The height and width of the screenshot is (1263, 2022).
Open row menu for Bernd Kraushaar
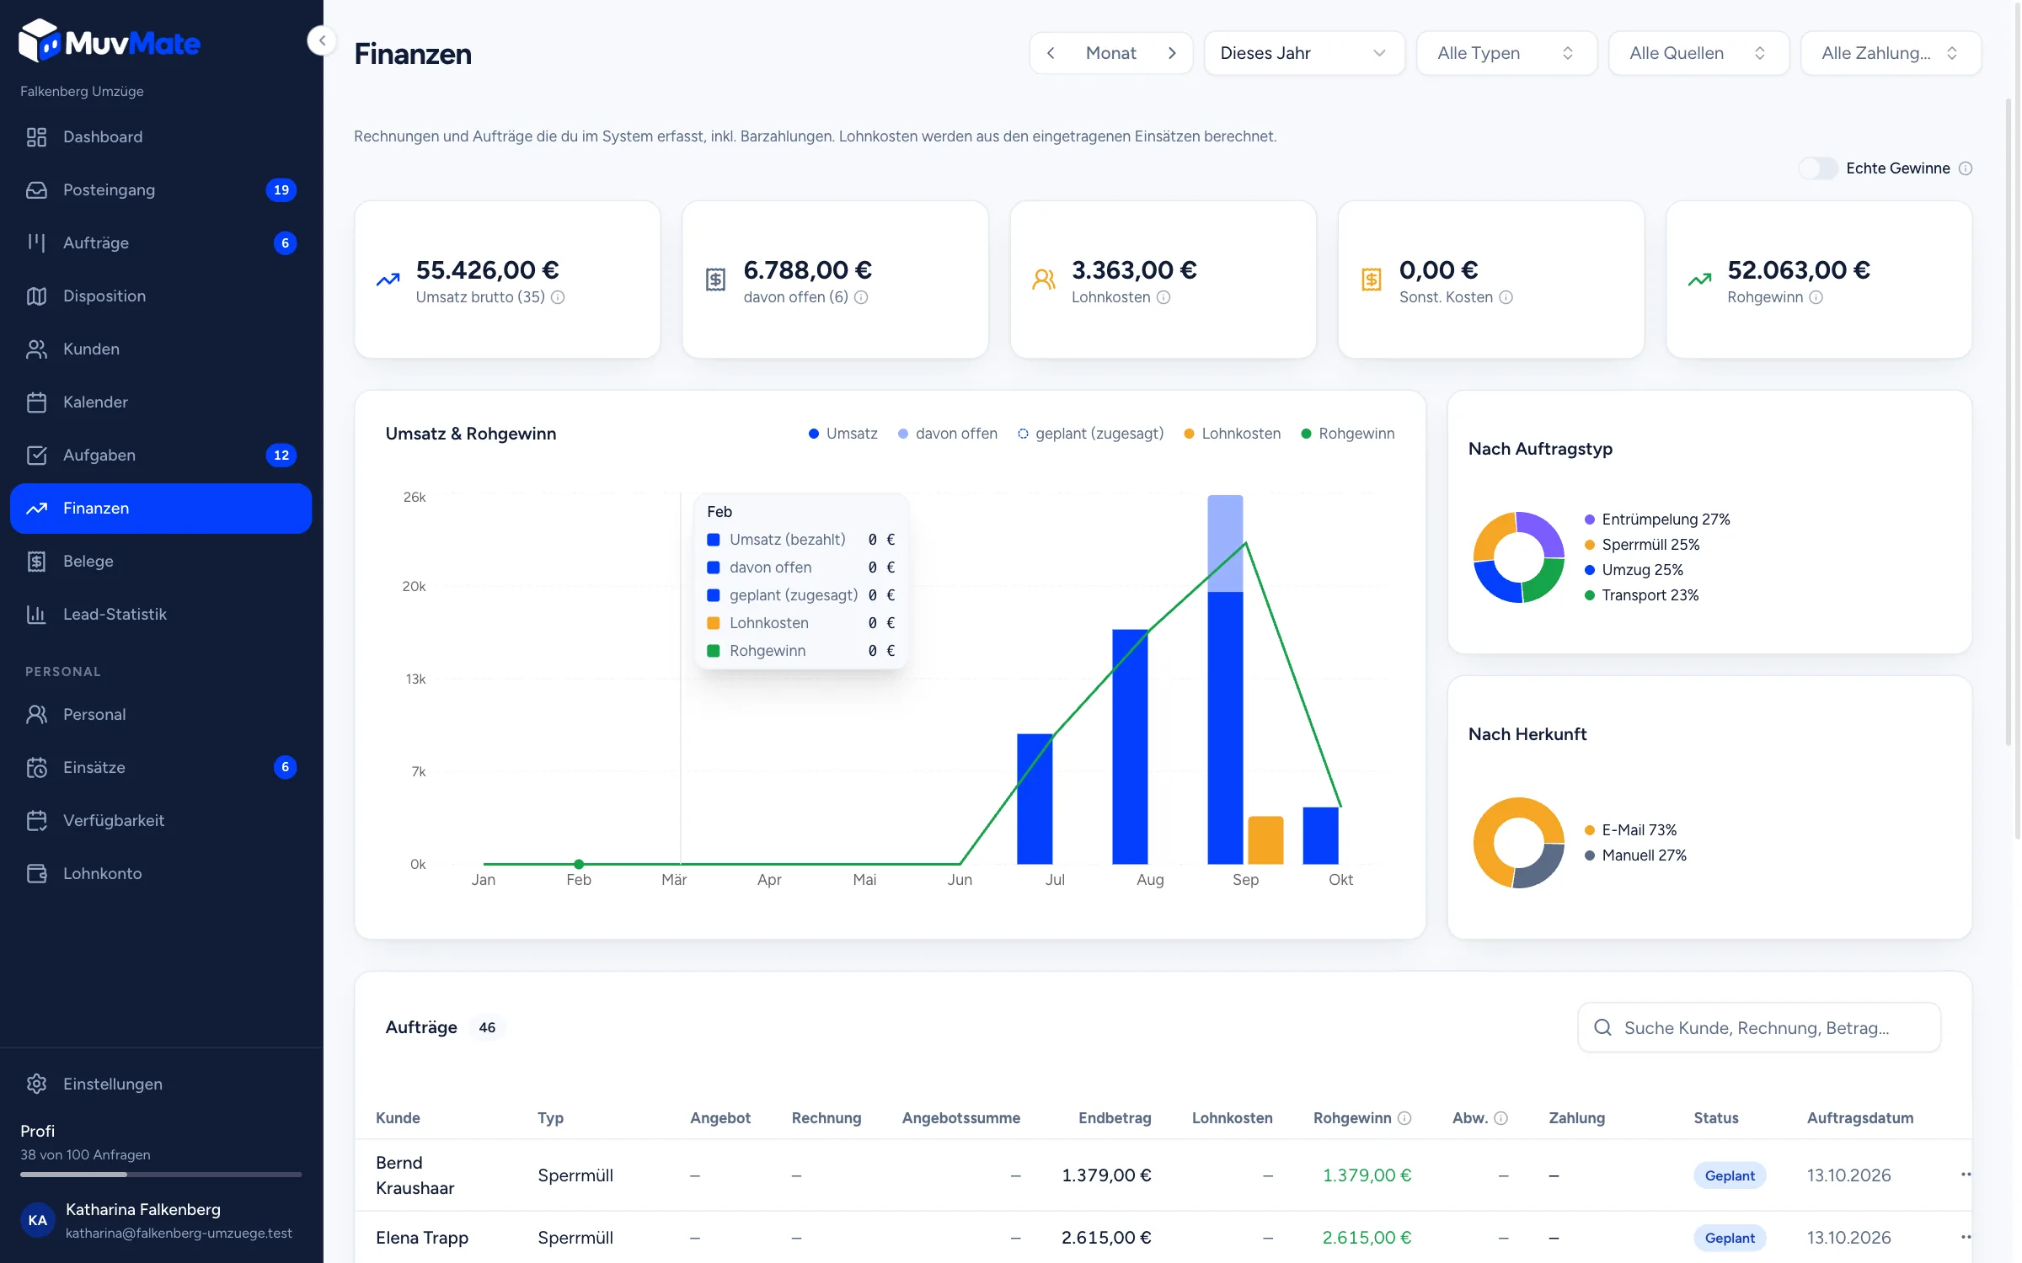[1965, 1175]
